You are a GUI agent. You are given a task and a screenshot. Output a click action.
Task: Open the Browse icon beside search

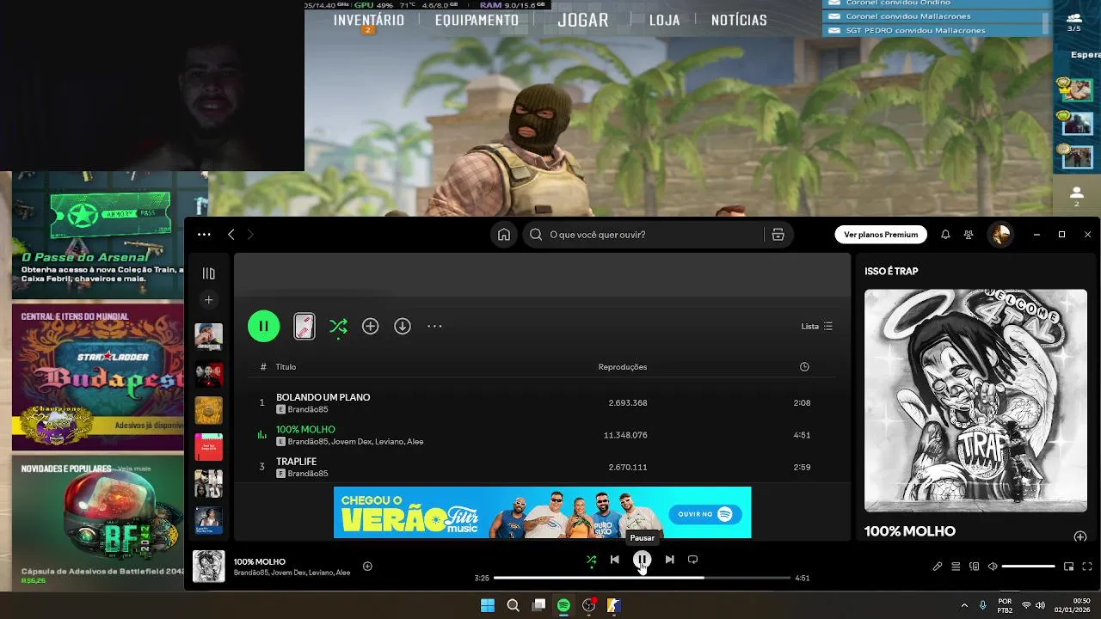pos(778,235)
